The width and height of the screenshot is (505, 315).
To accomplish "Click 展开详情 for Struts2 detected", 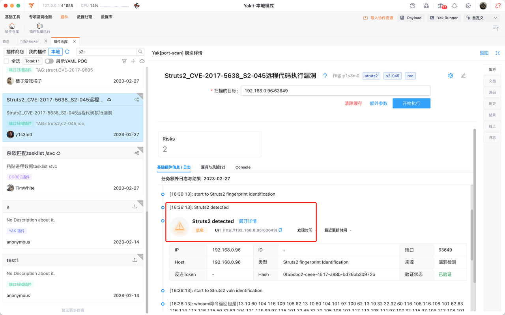I will [248, 221].
